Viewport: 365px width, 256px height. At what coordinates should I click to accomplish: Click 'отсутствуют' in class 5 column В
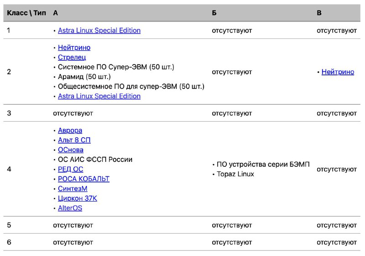(337, 225)
